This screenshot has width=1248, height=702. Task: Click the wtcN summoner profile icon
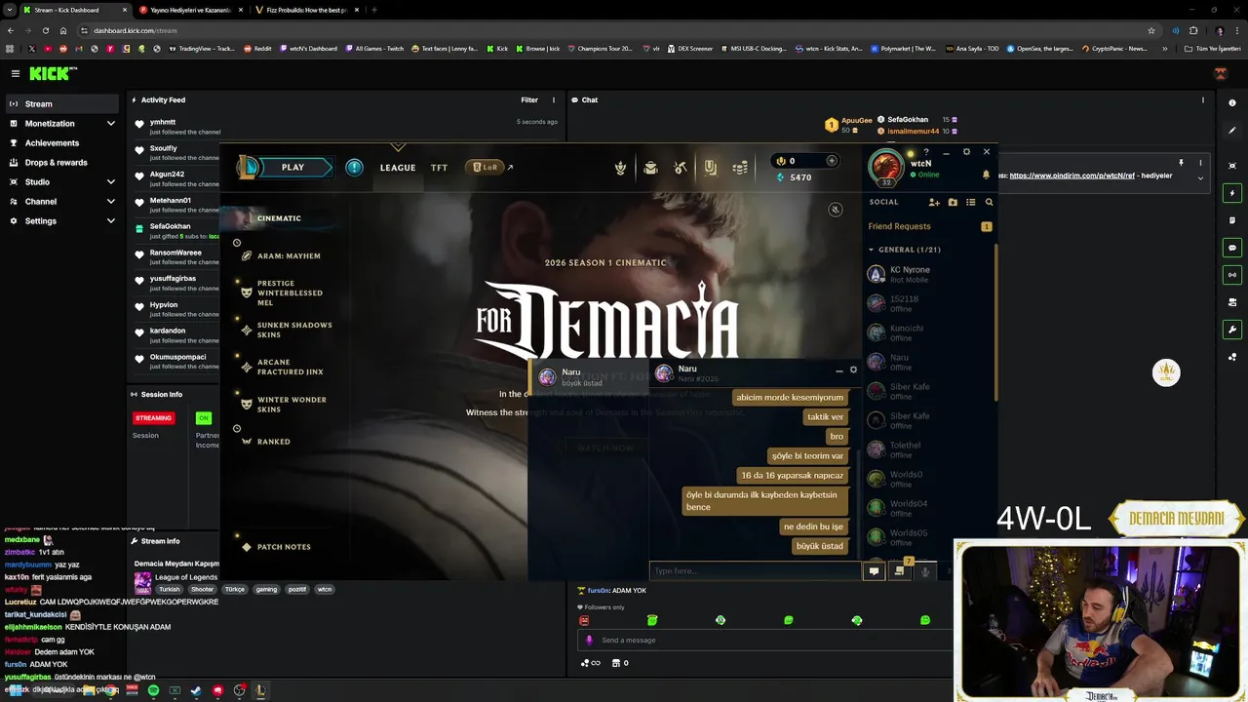[x=886, y=166]
